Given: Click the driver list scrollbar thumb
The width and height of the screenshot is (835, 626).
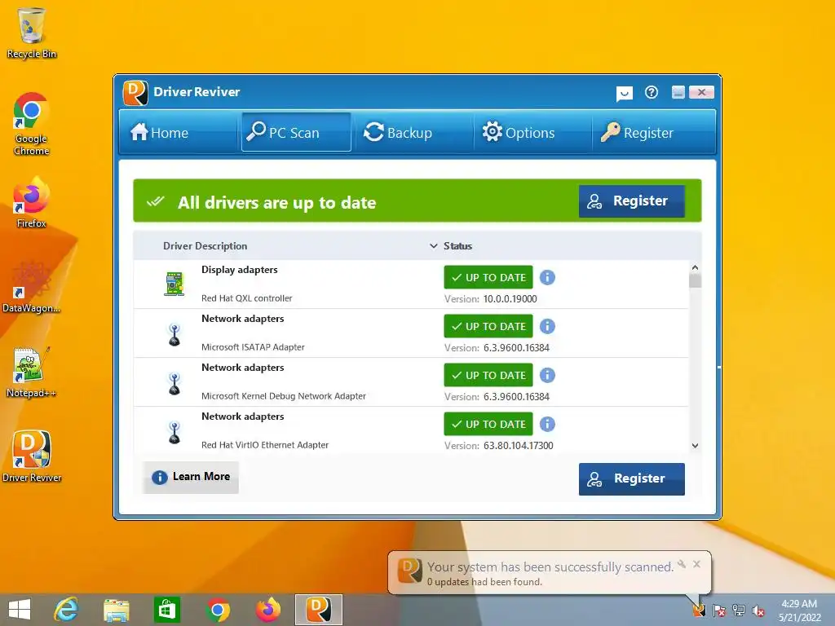Looking at the screenshot, I should point(695,280).
